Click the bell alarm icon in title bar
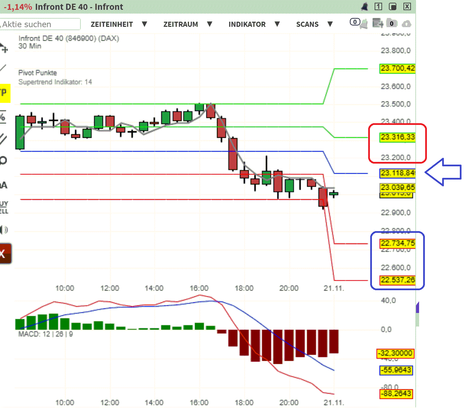 pyautogui.click(x=364, y=6)
